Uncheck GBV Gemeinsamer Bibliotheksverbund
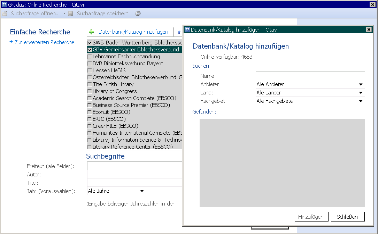378x234 pixels. [90, 50]
